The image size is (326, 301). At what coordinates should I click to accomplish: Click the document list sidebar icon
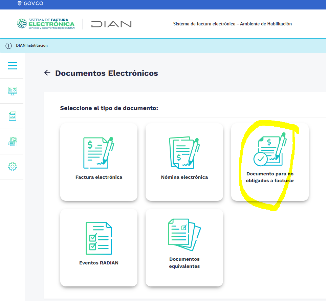click(13, 116)
